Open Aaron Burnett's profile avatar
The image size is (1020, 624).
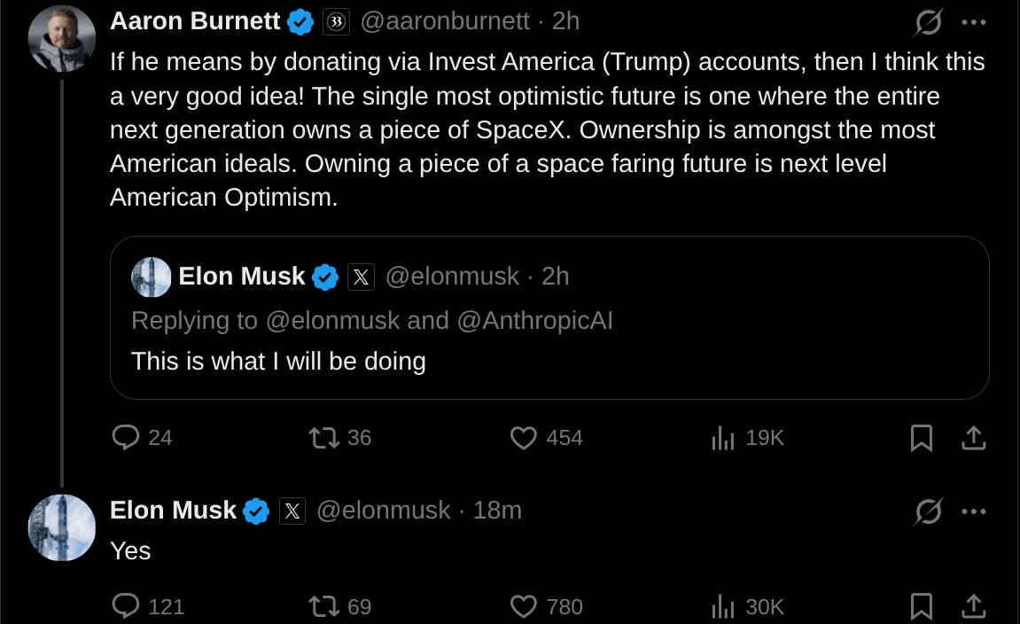[x=62, y=38]
